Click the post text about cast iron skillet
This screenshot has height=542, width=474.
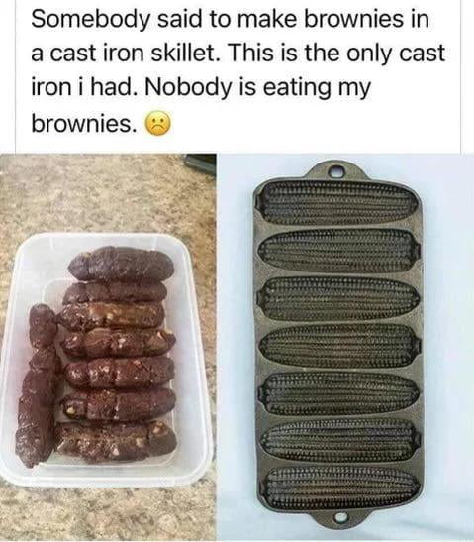238,71
